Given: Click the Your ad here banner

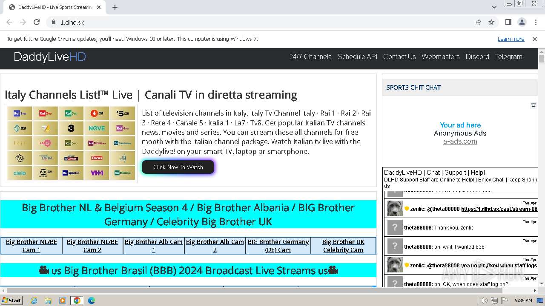Looking at the screenshot, I should coord(460,125).
